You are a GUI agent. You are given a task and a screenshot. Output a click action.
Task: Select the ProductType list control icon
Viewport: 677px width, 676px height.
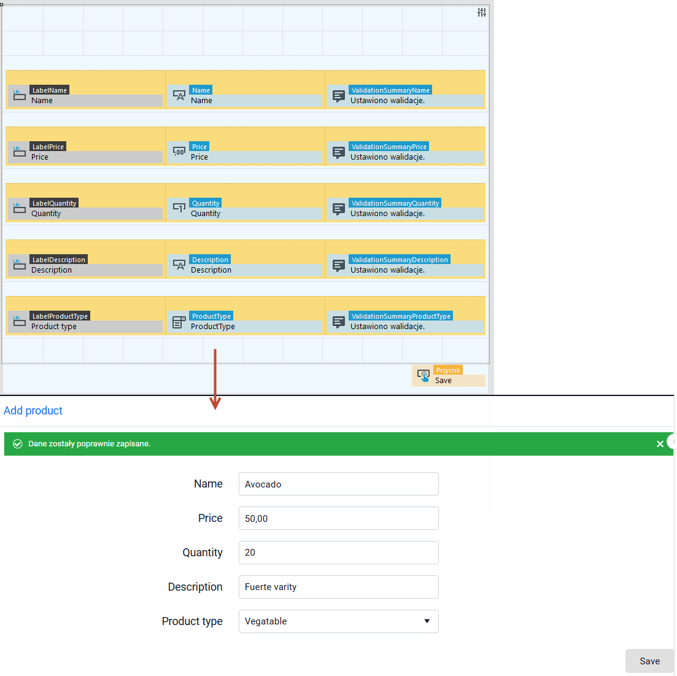click(x=179, y=322)
